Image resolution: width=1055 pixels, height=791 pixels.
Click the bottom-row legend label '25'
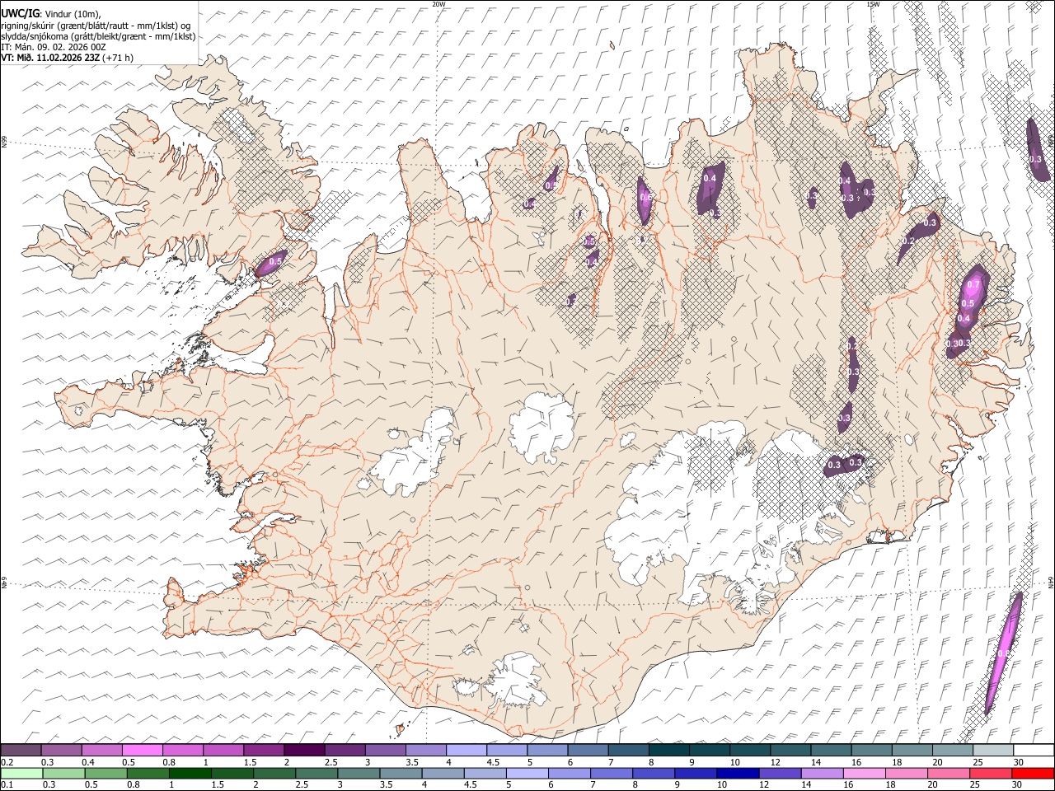[x=973, y=784]
